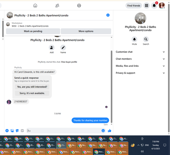170x155 pixels.
Task: Open the emoji picker in message box
Action: coord(103,131)
